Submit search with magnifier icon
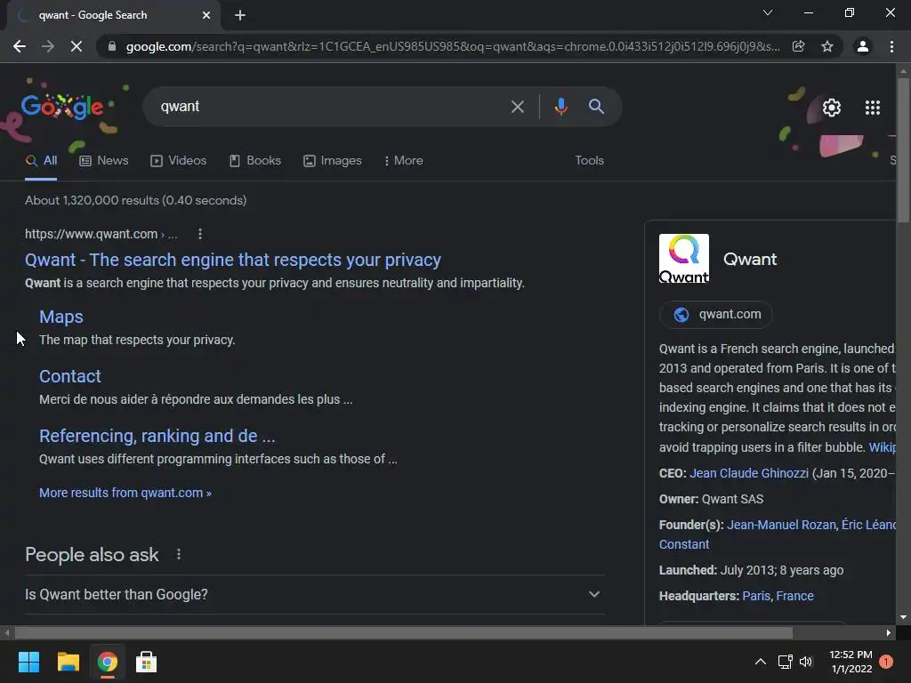Viewport: 911px width, 683px height. [596, 107]
